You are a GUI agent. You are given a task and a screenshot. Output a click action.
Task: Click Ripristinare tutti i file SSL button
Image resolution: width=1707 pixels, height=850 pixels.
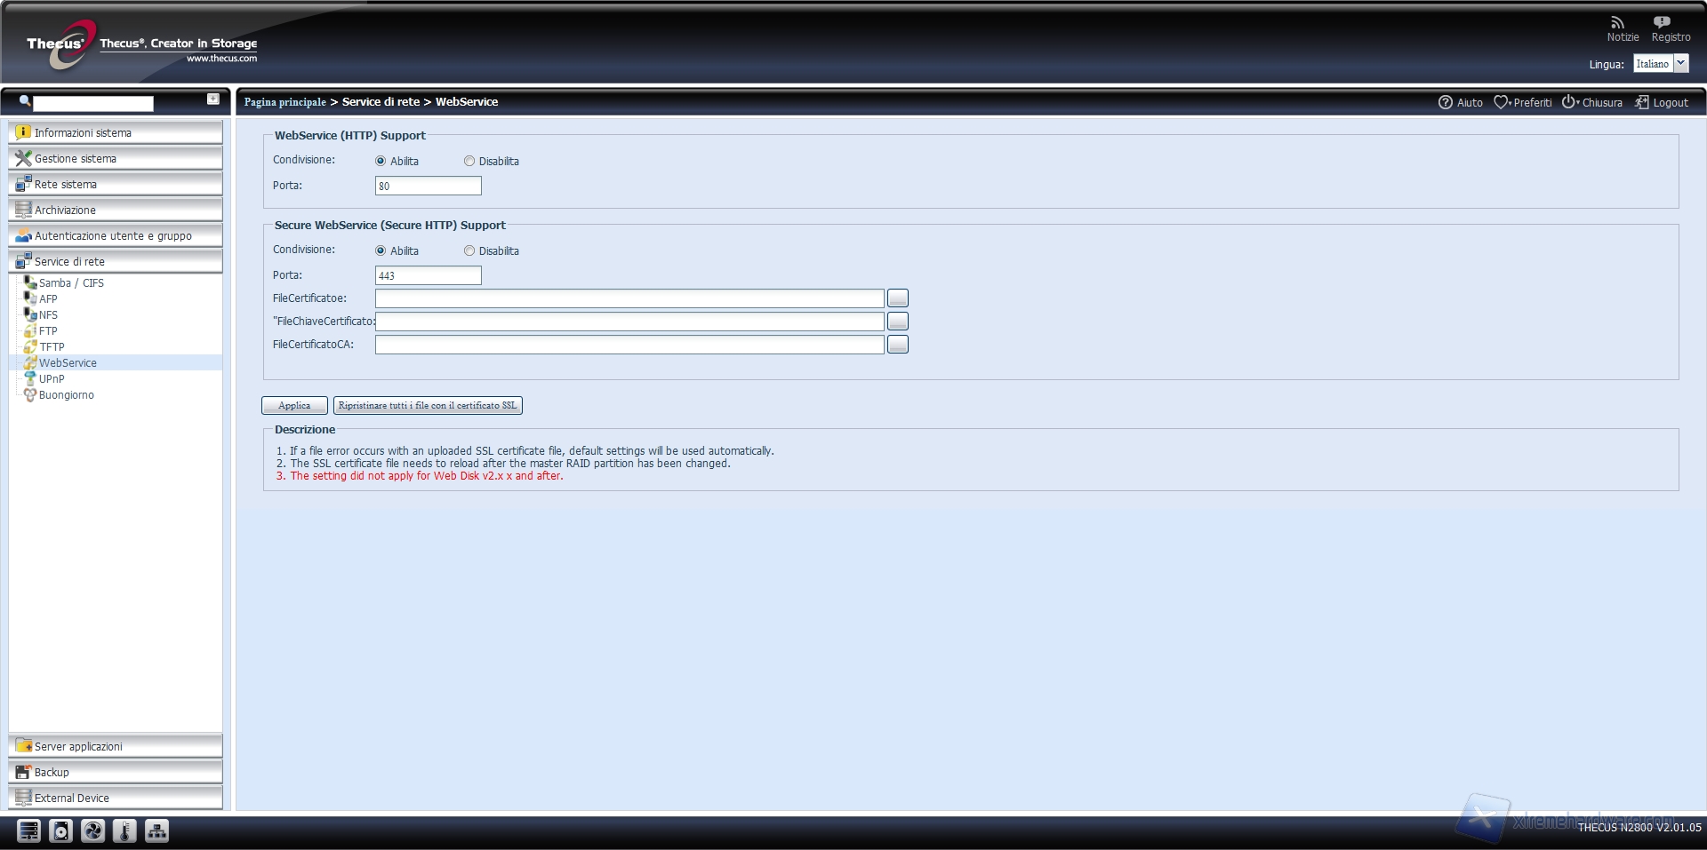[428, 405]
